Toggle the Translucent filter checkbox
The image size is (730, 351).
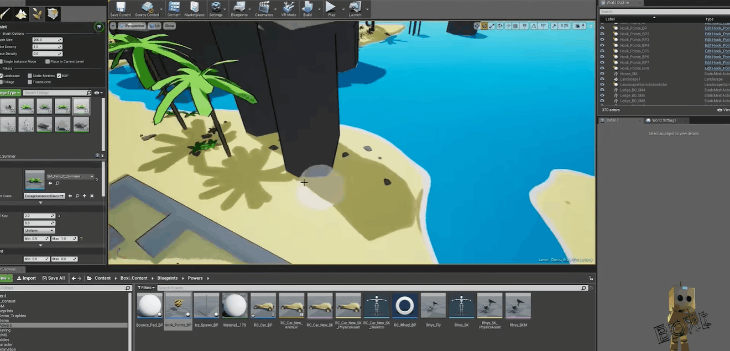[x=29, y=82]
